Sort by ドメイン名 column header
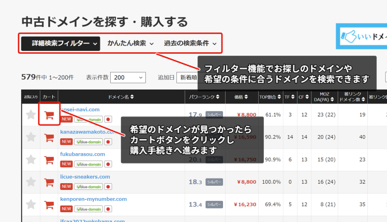This screenshot has height=222, width=387. [x=121, y=97]
